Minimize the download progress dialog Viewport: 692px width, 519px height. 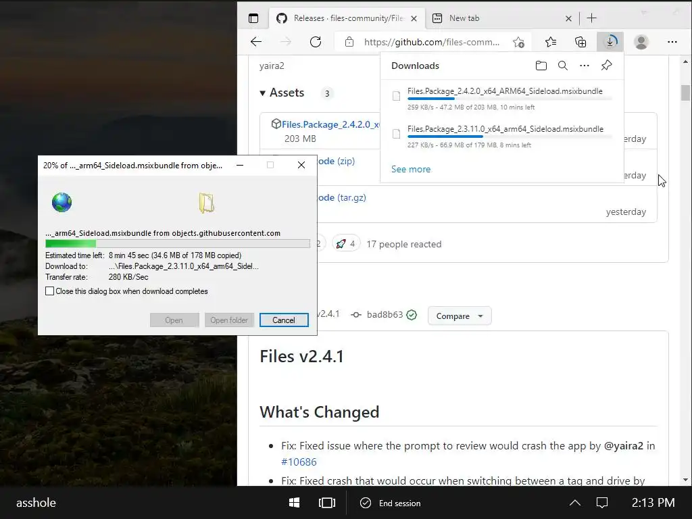click(x=240, y=165)
